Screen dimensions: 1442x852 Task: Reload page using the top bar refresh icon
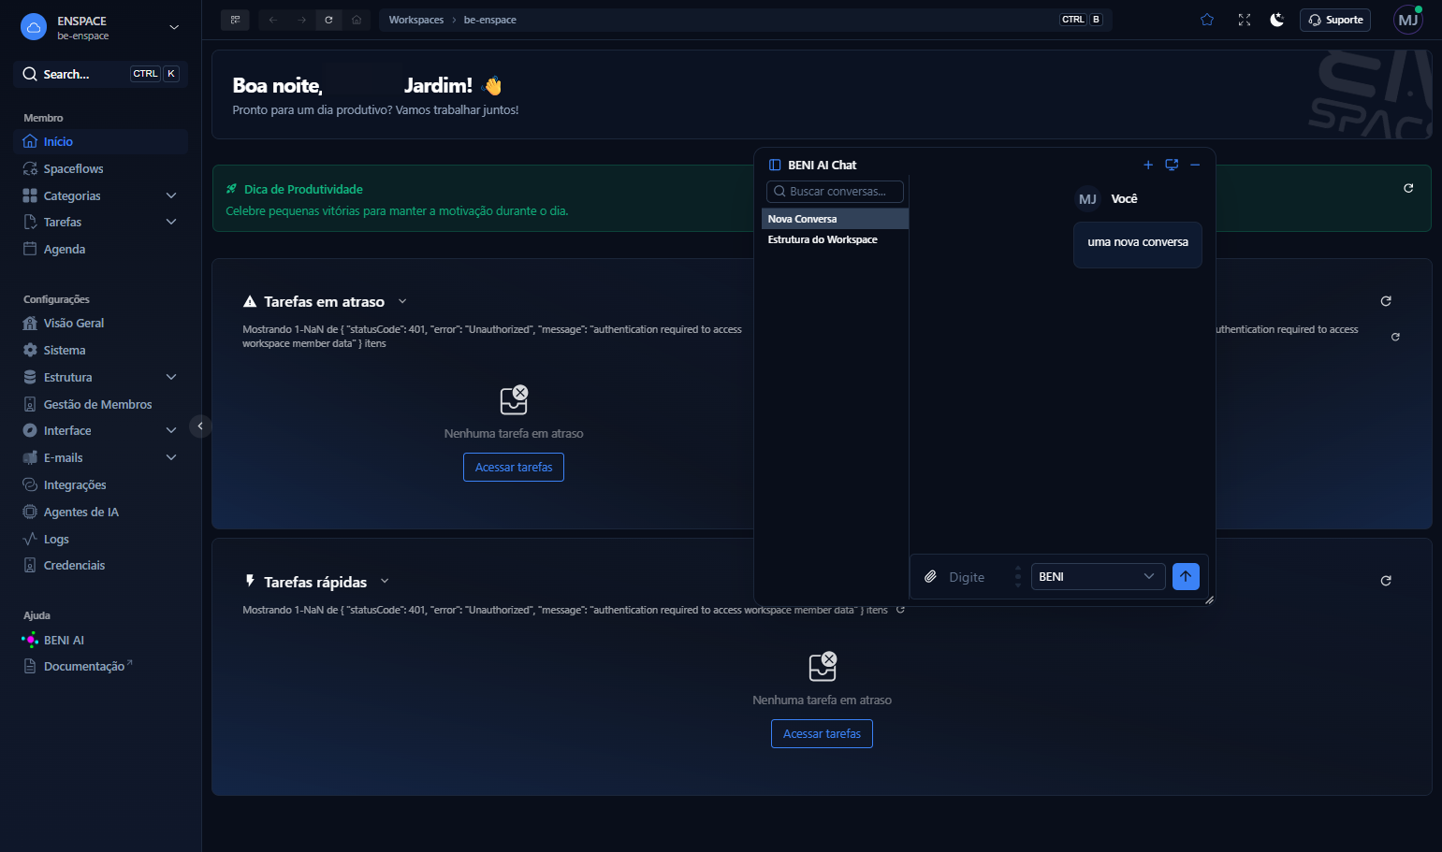pyautogui.click(x=328, y=20)
